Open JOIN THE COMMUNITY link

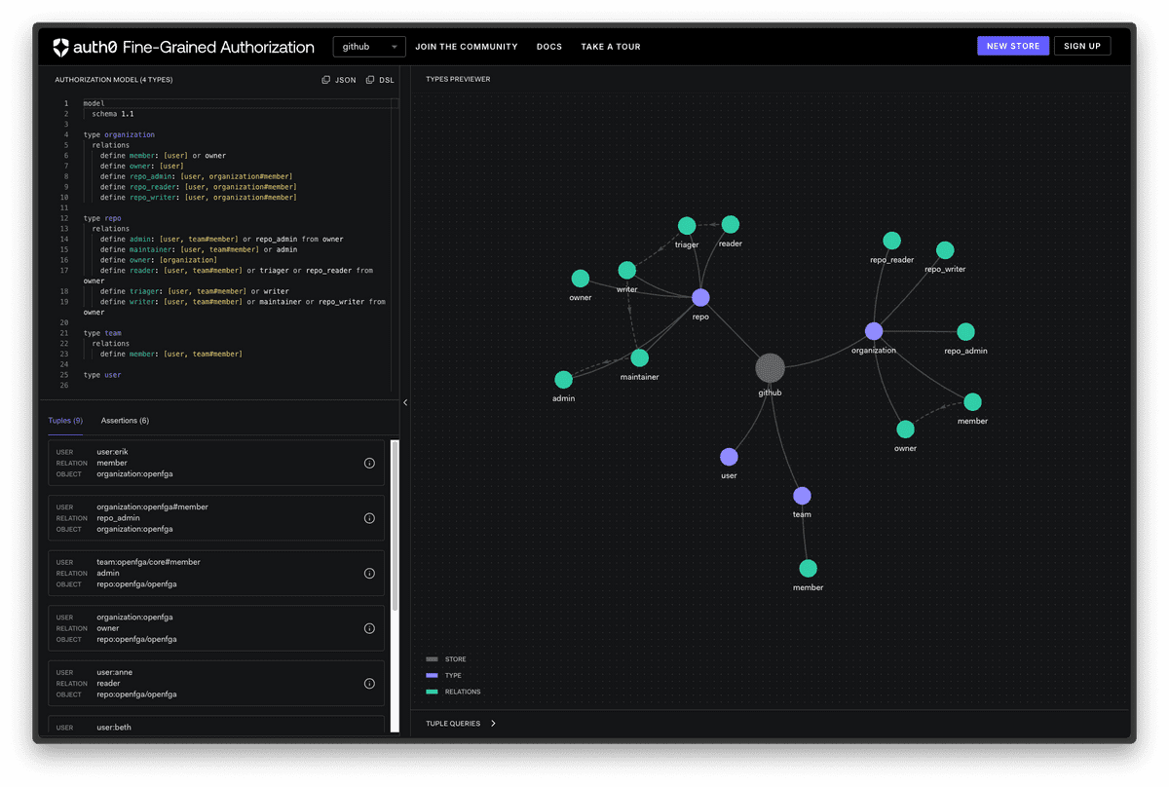point(467,47)
